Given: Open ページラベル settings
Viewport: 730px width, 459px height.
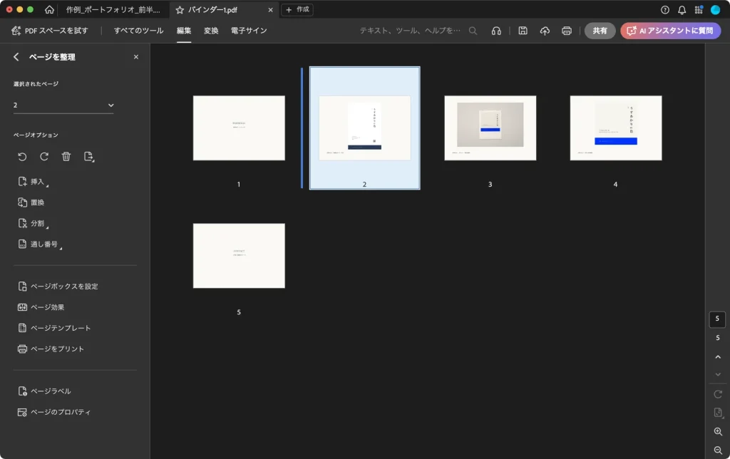Looking at the screenshot, I should click(44, 391).
